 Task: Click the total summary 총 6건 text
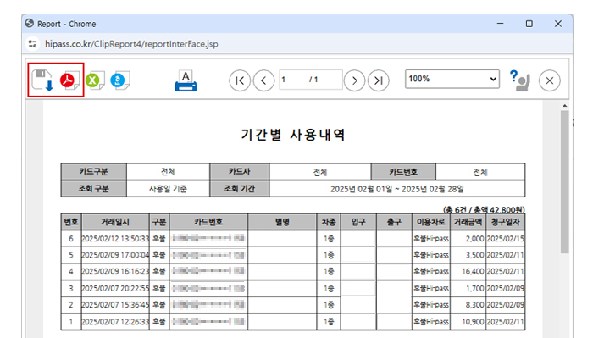click(x=484, y=209)
